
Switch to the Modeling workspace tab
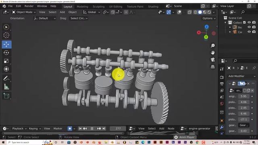pos(82,6)
